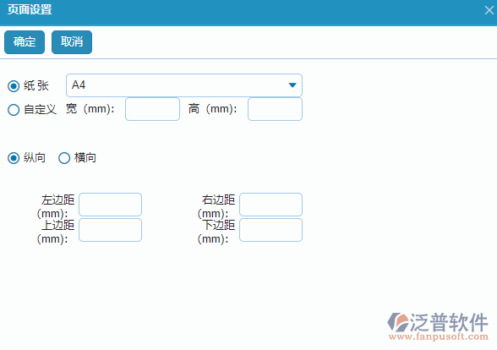Select the 自定义 radio option
The height and width of the screenshot is (350, 497).
coord(14,110)
